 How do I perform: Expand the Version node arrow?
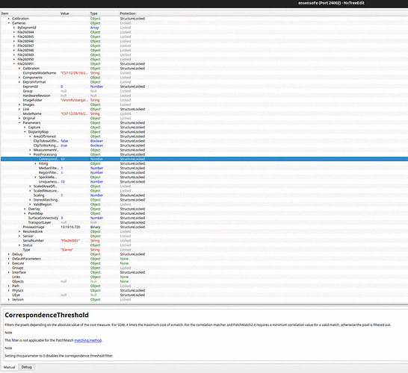point(9,299)
